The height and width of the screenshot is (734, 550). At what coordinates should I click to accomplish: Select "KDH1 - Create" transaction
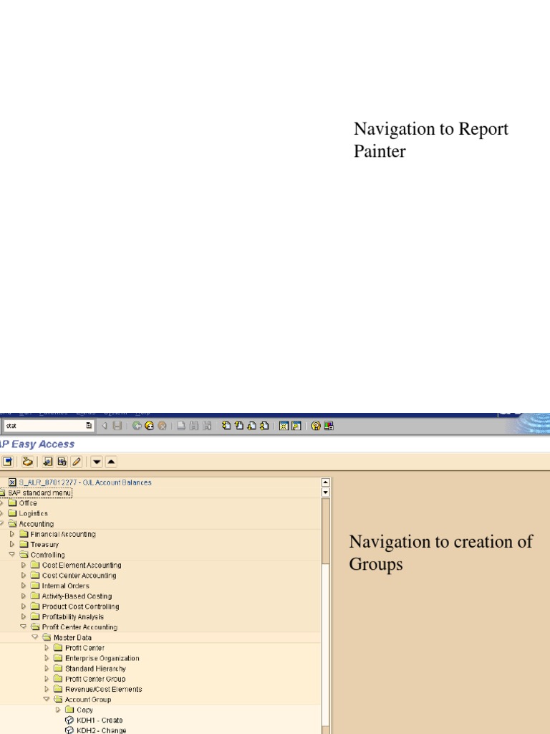[x=100, y=720]
